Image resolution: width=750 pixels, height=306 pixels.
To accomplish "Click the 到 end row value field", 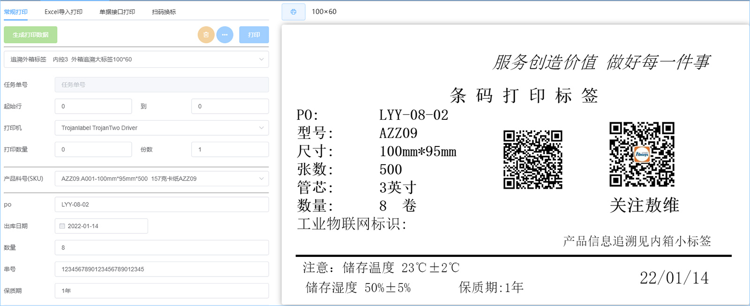I will (x=230, y=106).
